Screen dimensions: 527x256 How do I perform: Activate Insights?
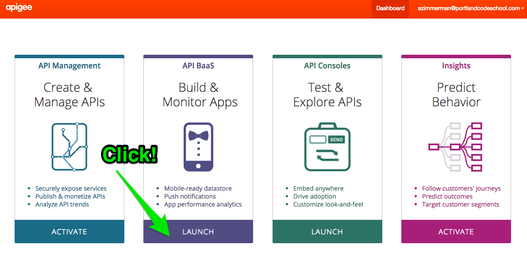pyautogui.click(x=456, y=232)
